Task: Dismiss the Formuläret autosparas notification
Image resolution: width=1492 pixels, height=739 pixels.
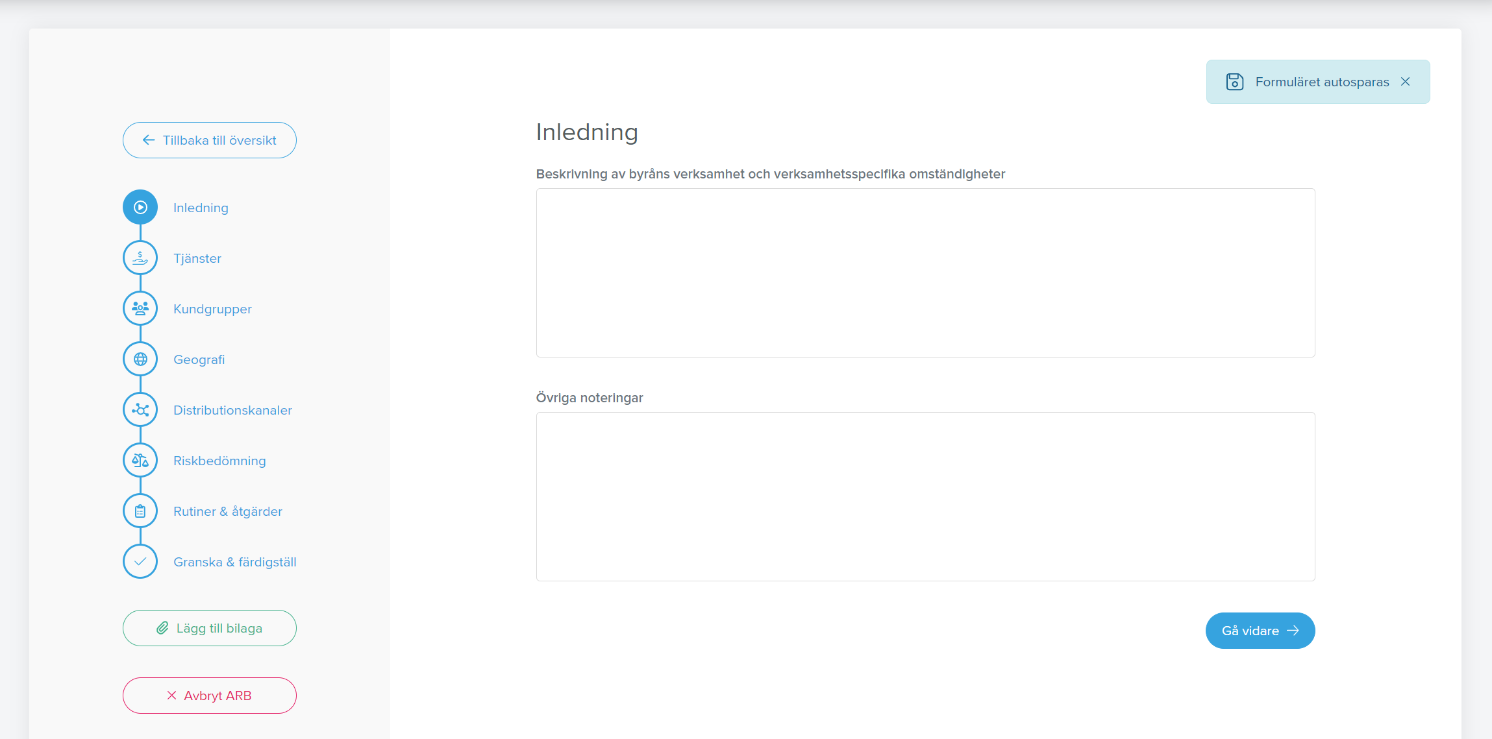Action: 1405,82
